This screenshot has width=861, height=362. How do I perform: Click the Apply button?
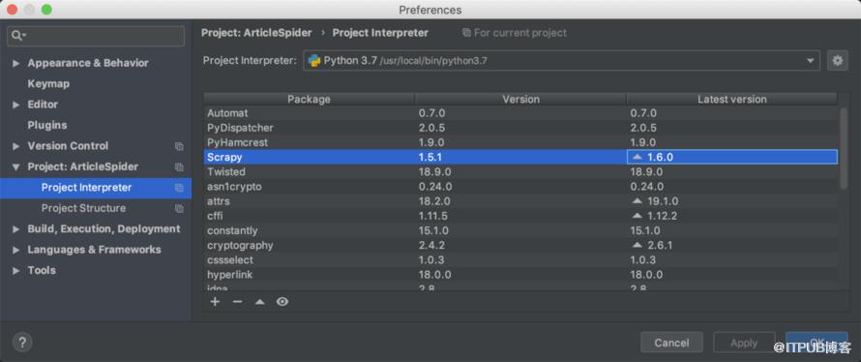(x=744, y=343)
